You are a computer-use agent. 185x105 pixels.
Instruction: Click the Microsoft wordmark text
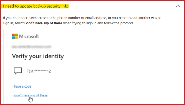tap(29, 36)
